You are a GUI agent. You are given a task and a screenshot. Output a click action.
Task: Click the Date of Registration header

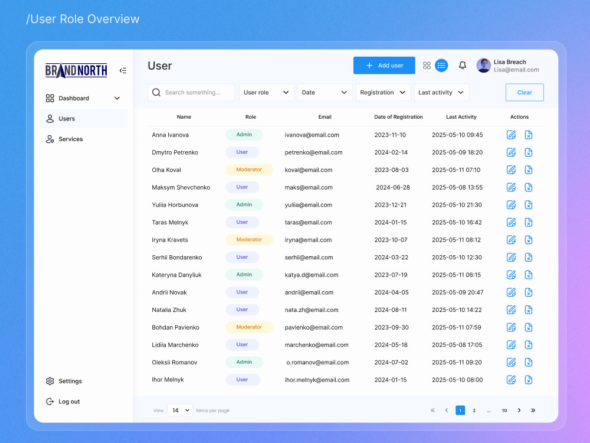[x=398, y=117]
